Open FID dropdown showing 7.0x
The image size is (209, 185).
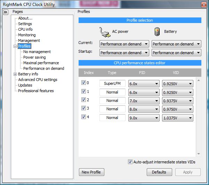(144, 101)
